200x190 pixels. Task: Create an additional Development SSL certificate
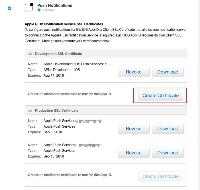161,95
